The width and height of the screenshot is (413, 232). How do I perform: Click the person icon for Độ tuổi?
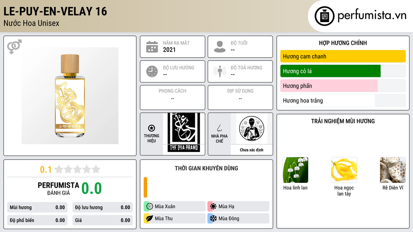(220, 47)
